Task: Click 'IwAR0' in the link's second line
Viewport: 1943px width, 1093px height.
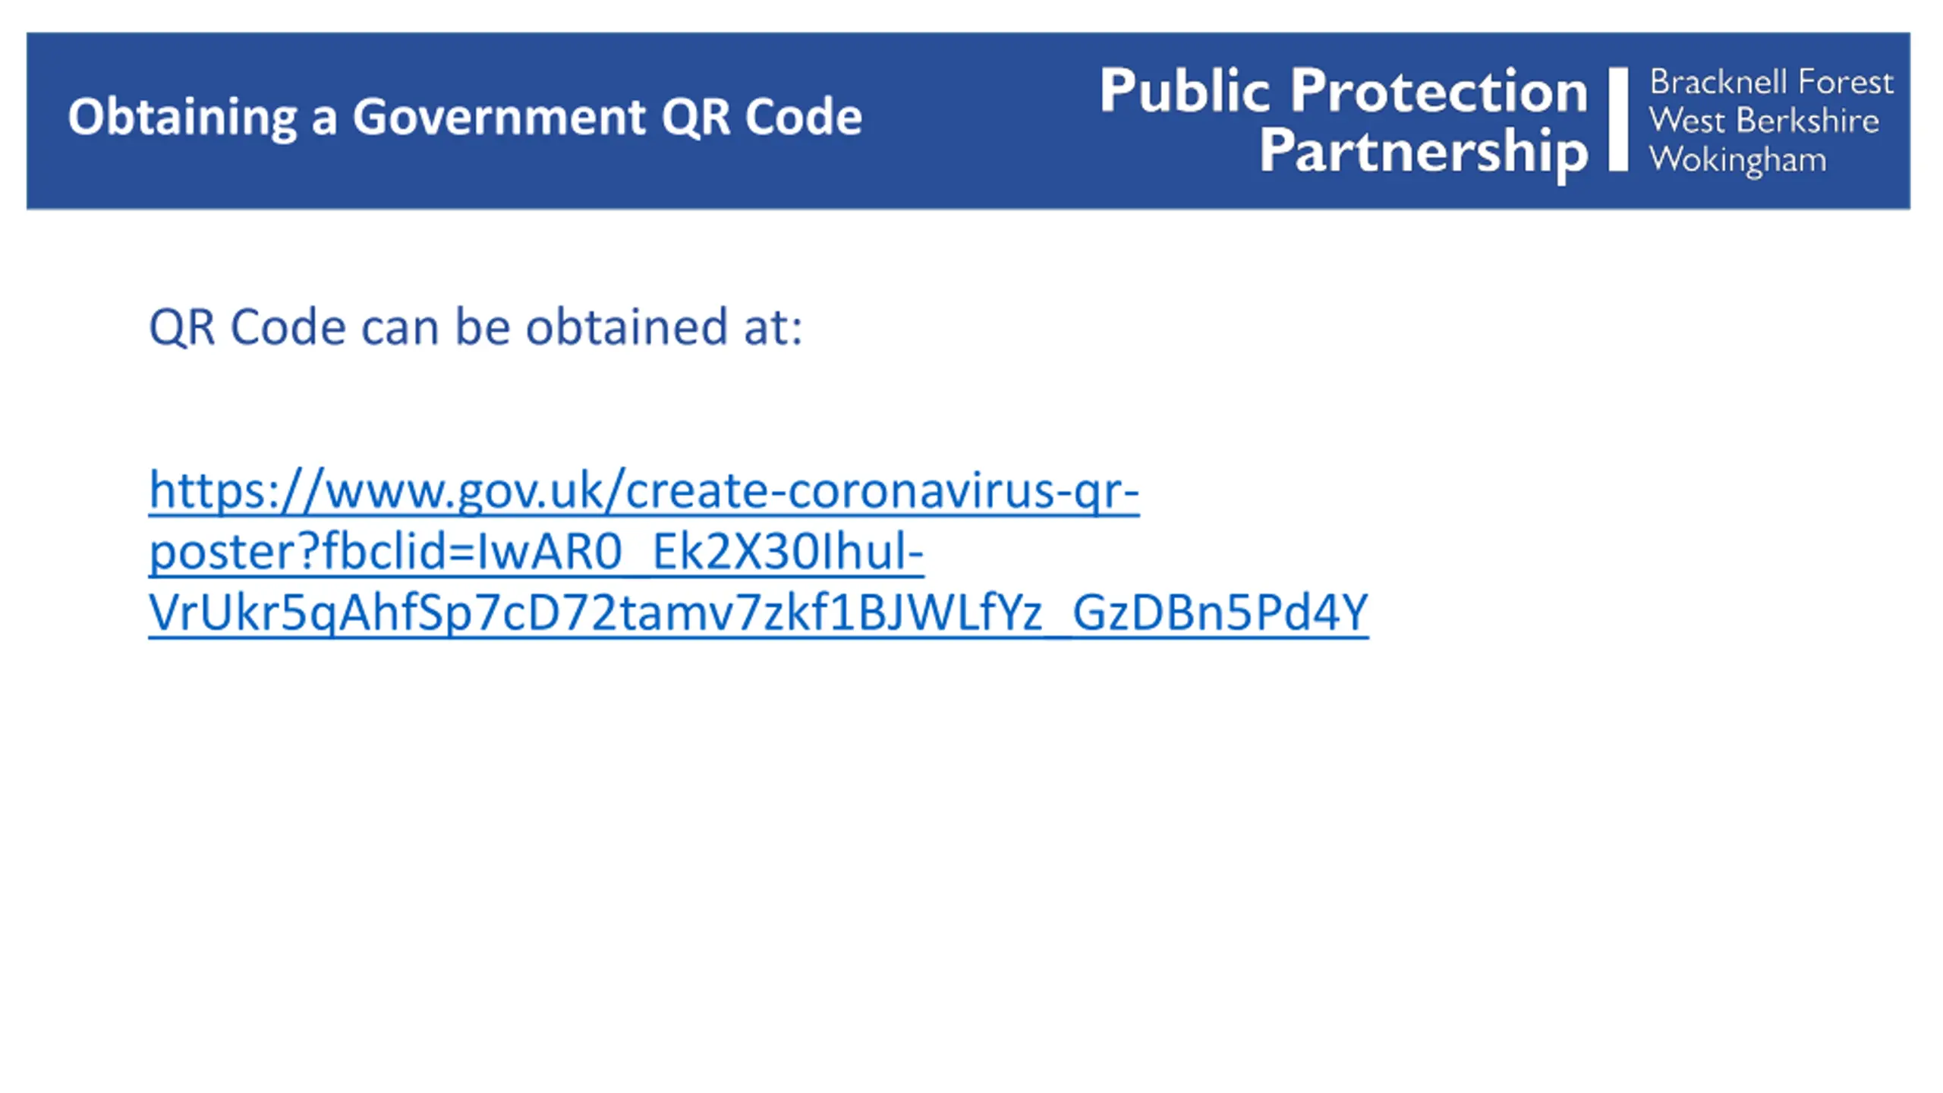Action: coord(549,552)
